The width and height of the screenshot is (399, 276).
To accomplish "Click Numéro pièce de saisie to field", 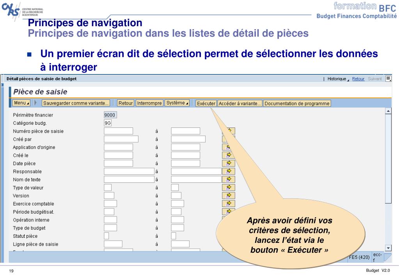I will (x=186, y=131).
